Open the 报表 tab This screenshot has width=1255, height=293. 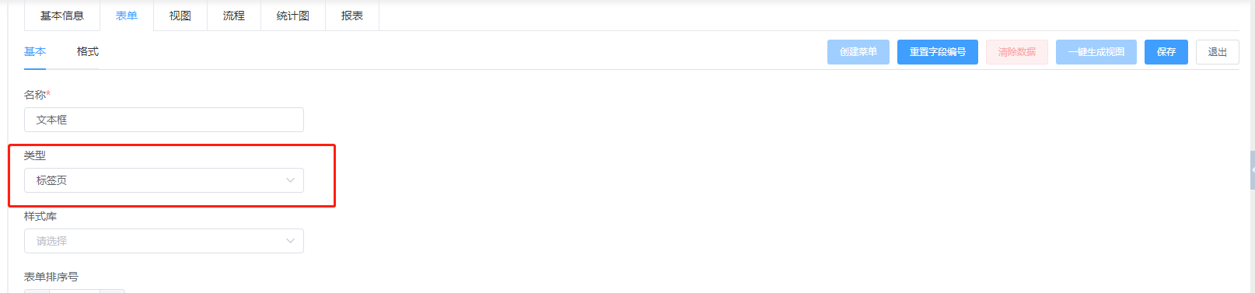pyautogui.click(x=352, y=16)
